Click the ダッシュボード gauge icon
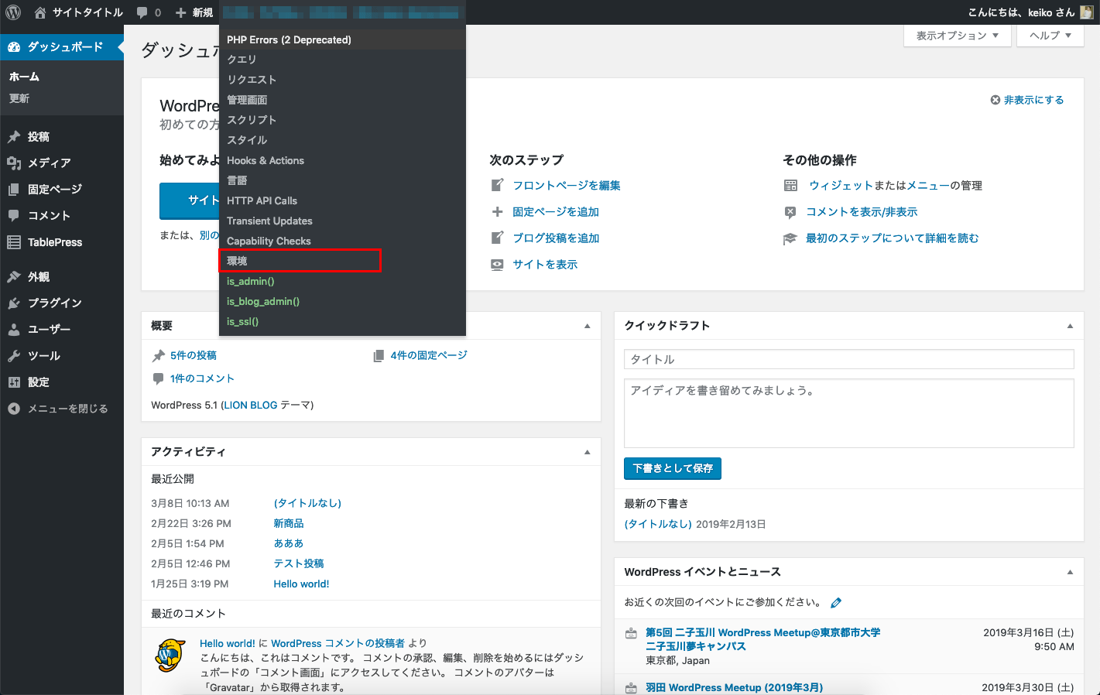 pyautogui.click(x=14, y=47)
